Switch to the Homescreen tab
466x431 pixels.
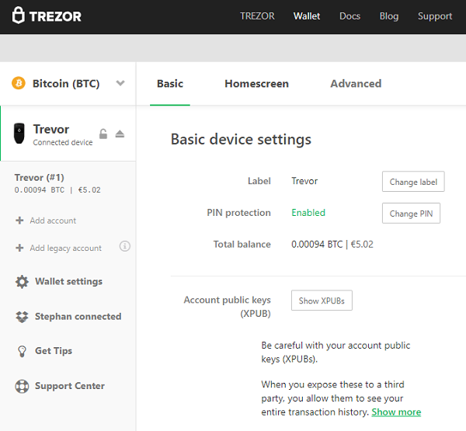point(256,84)
